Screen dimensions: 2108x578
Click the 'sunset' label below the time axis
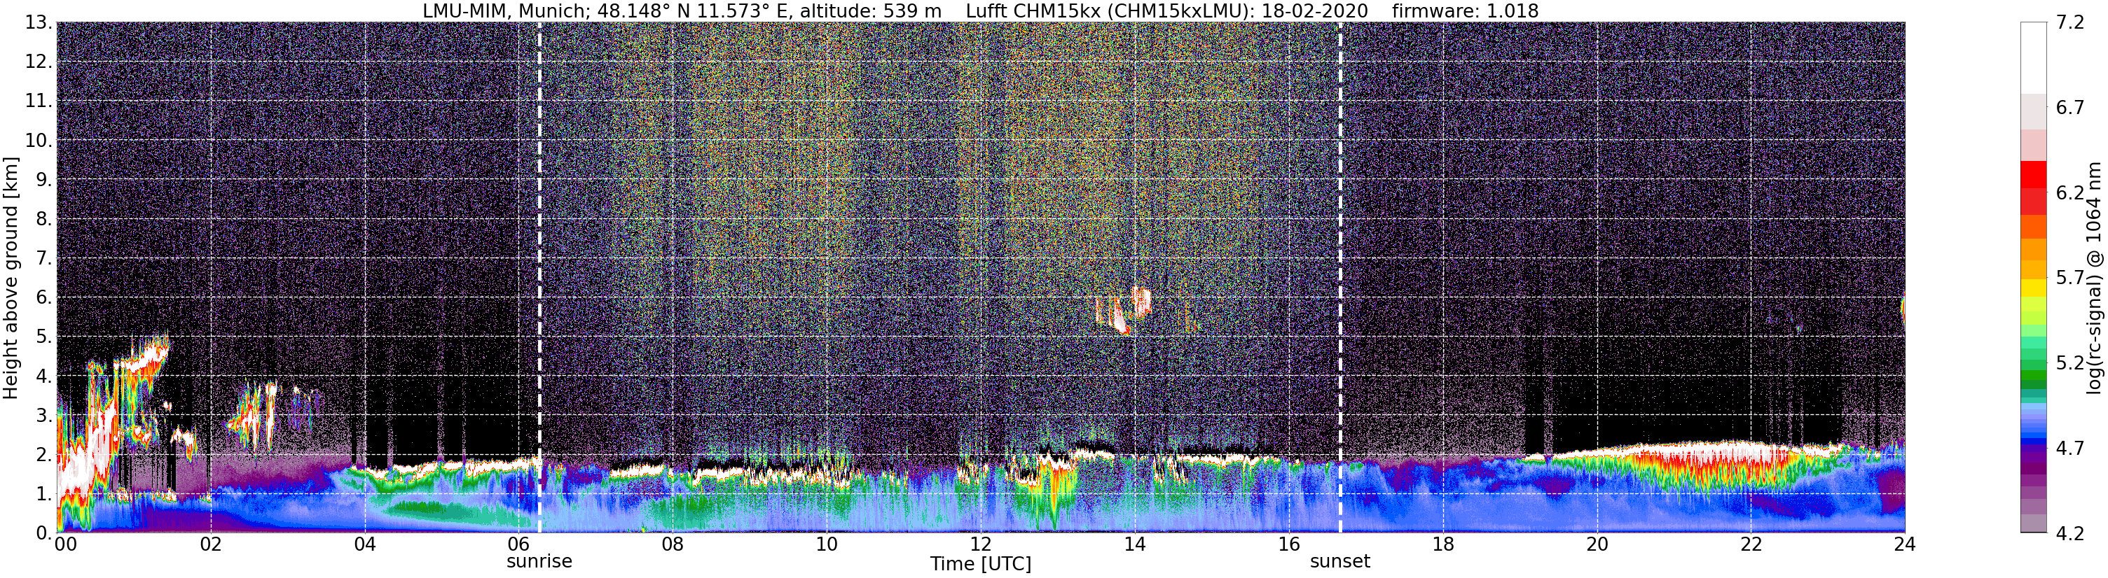pos(1339,562)
